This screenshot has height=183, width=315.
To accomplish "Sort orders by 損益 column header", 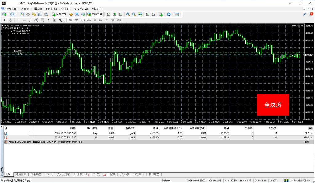I will tap(310, 128).
